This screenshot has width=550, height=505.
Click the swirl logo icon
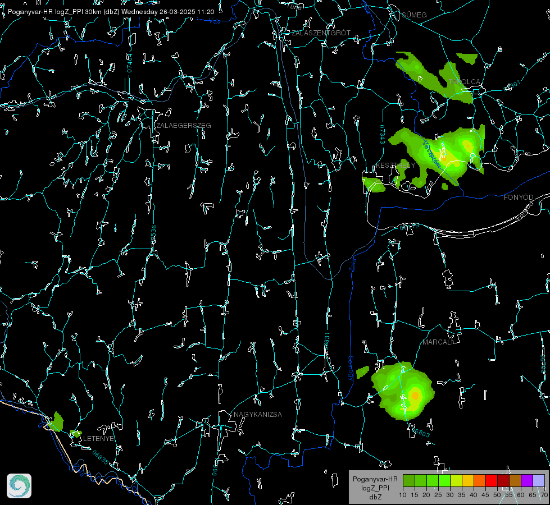(19, 486)
